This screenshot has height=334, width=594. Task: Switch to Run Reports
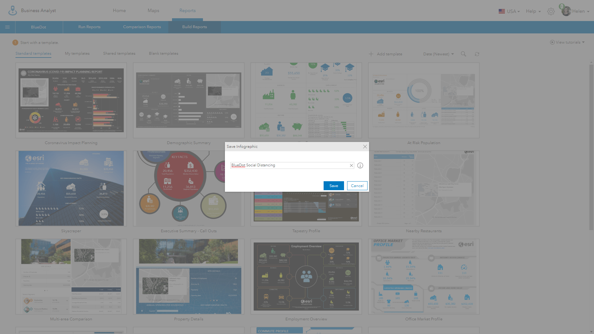click(89, 27)
